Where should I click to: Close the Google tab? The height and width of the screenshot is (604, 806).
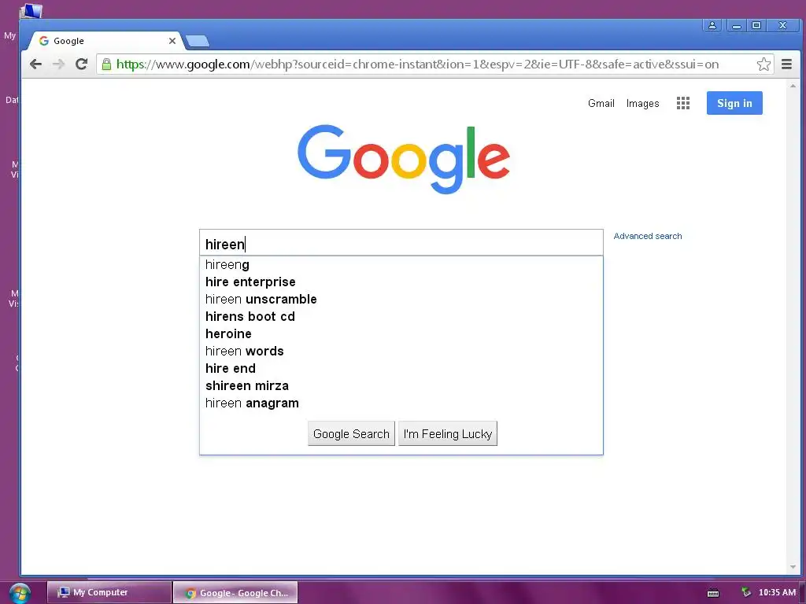click(172, 41)
